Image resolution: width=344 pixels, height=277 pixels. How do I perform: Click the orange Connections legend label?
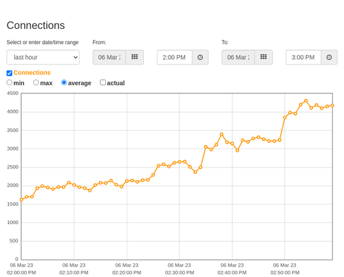[x=32, y=73]
